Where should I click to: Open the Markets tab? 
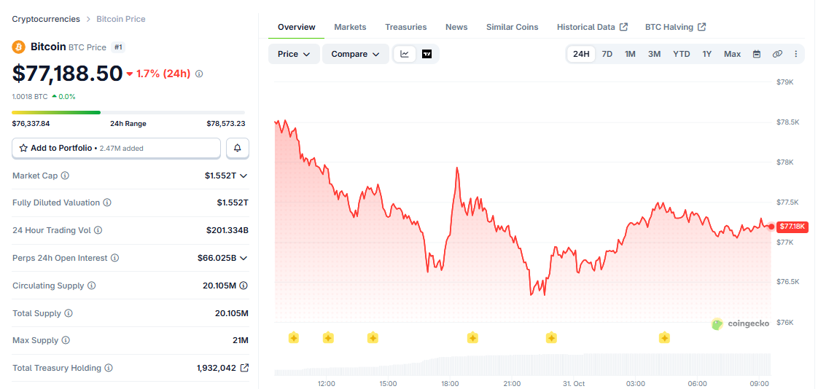click(x=350, y=27)
